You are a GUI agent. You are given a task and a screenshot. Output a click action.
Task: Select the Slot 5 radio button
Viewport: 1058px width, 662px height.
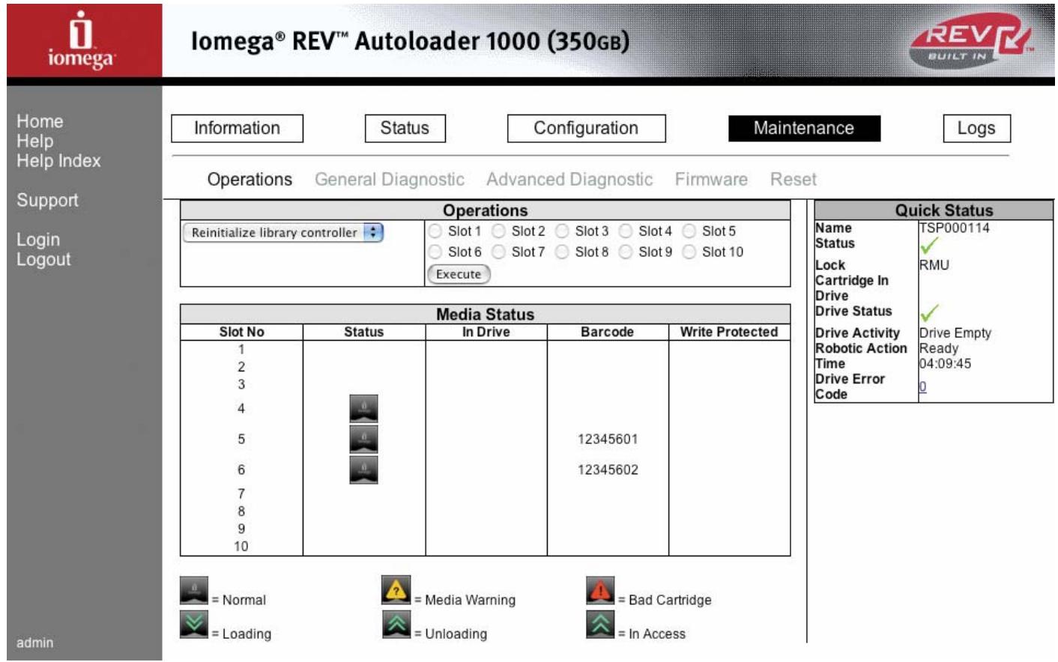point(689,231)
